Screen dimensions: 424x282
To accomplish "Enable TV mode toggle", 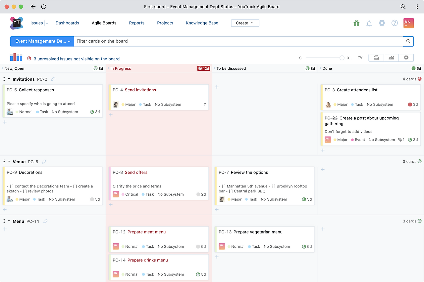I will pyautogui.click(x=360, y=58).
